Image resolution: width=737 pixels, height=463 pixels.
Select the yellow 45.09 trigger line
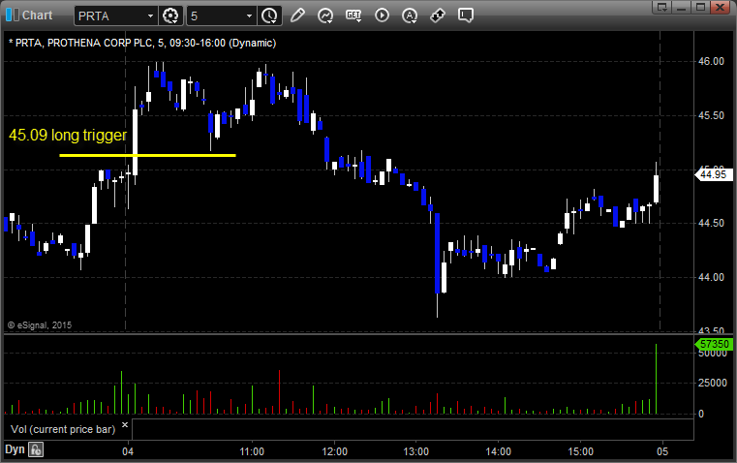point(147,155)
